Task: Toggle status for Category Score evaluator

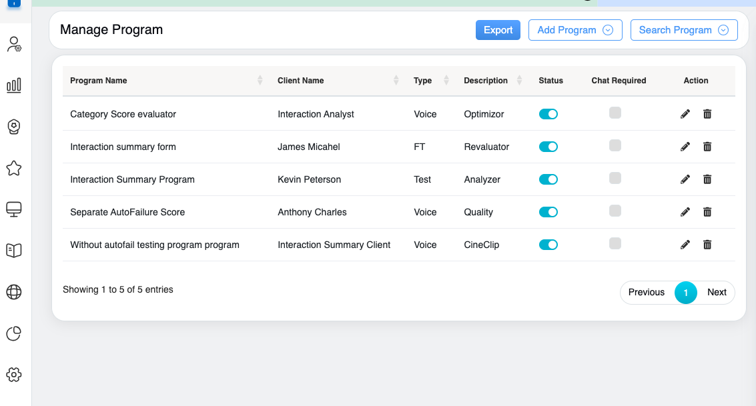Action: coord(548,114)
